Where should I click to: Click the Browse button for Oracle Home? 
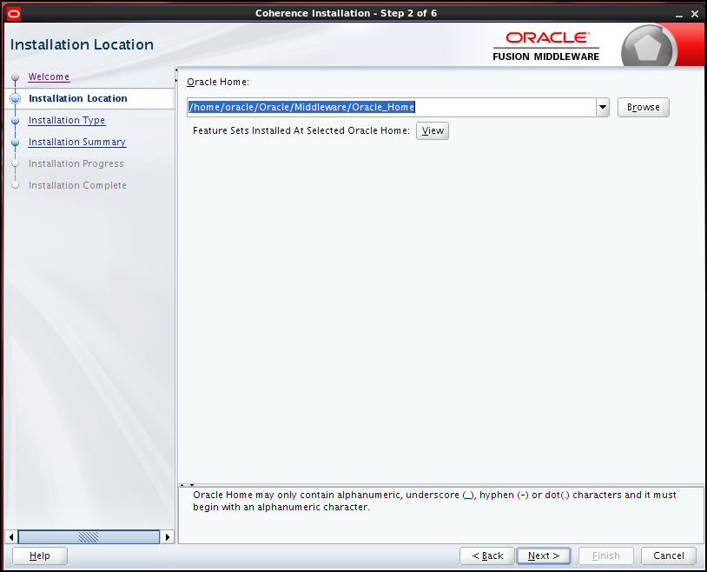coord(643,107)
